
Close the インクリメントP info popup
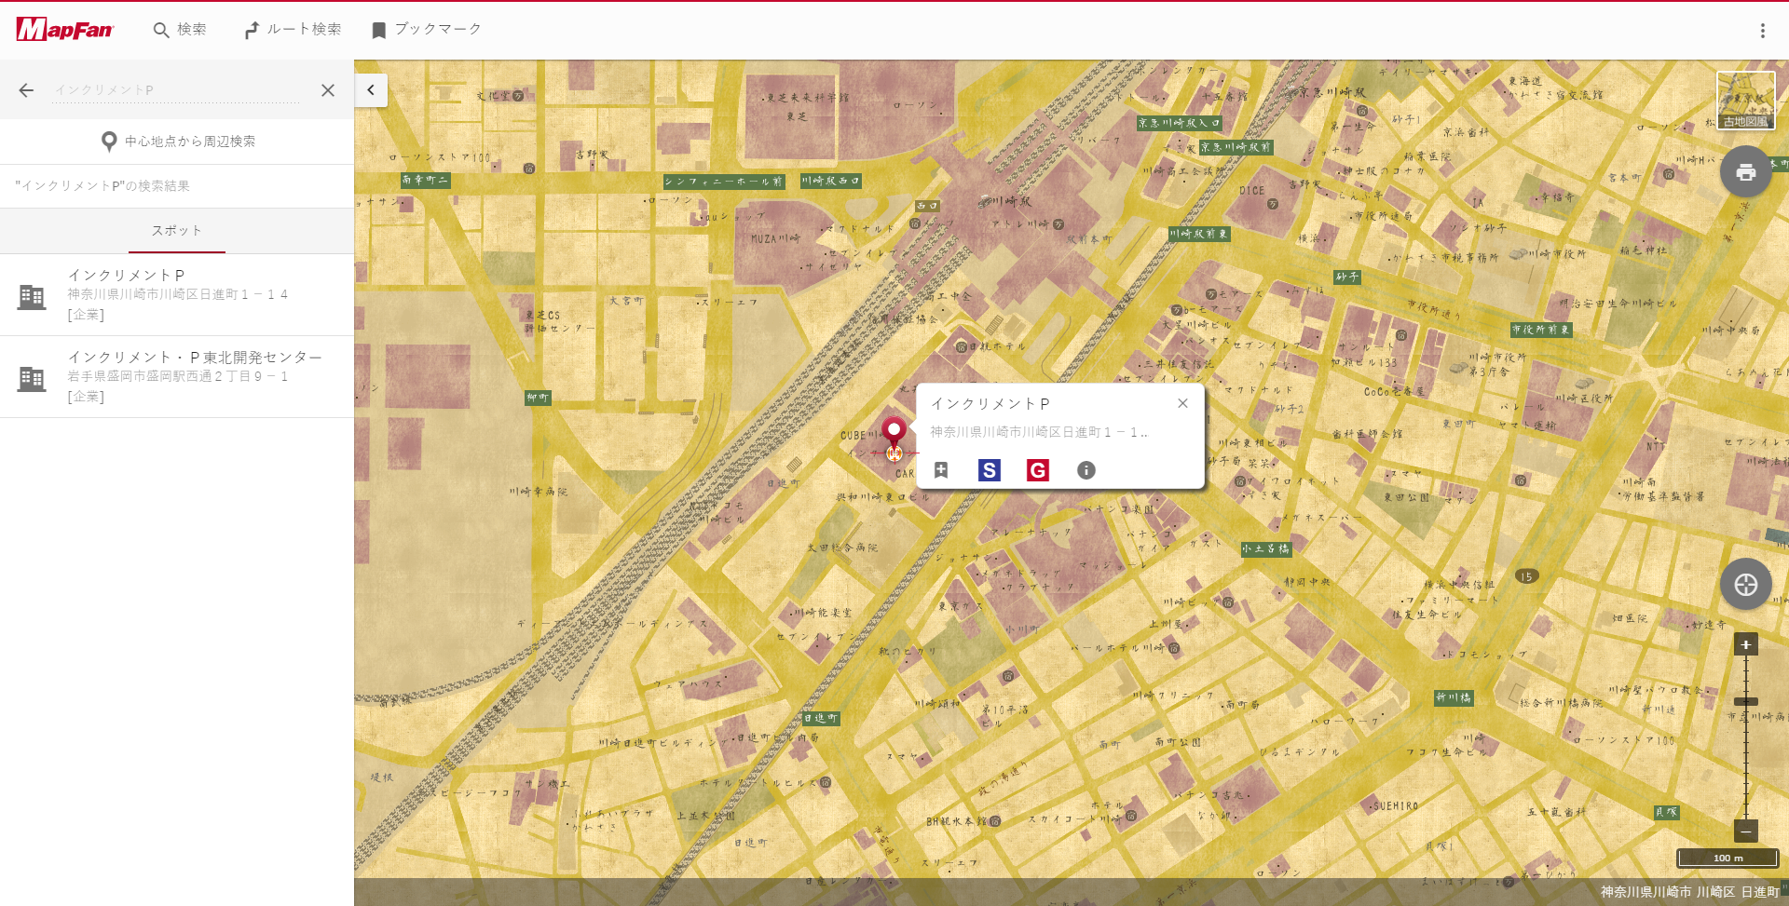[1182, 403]
